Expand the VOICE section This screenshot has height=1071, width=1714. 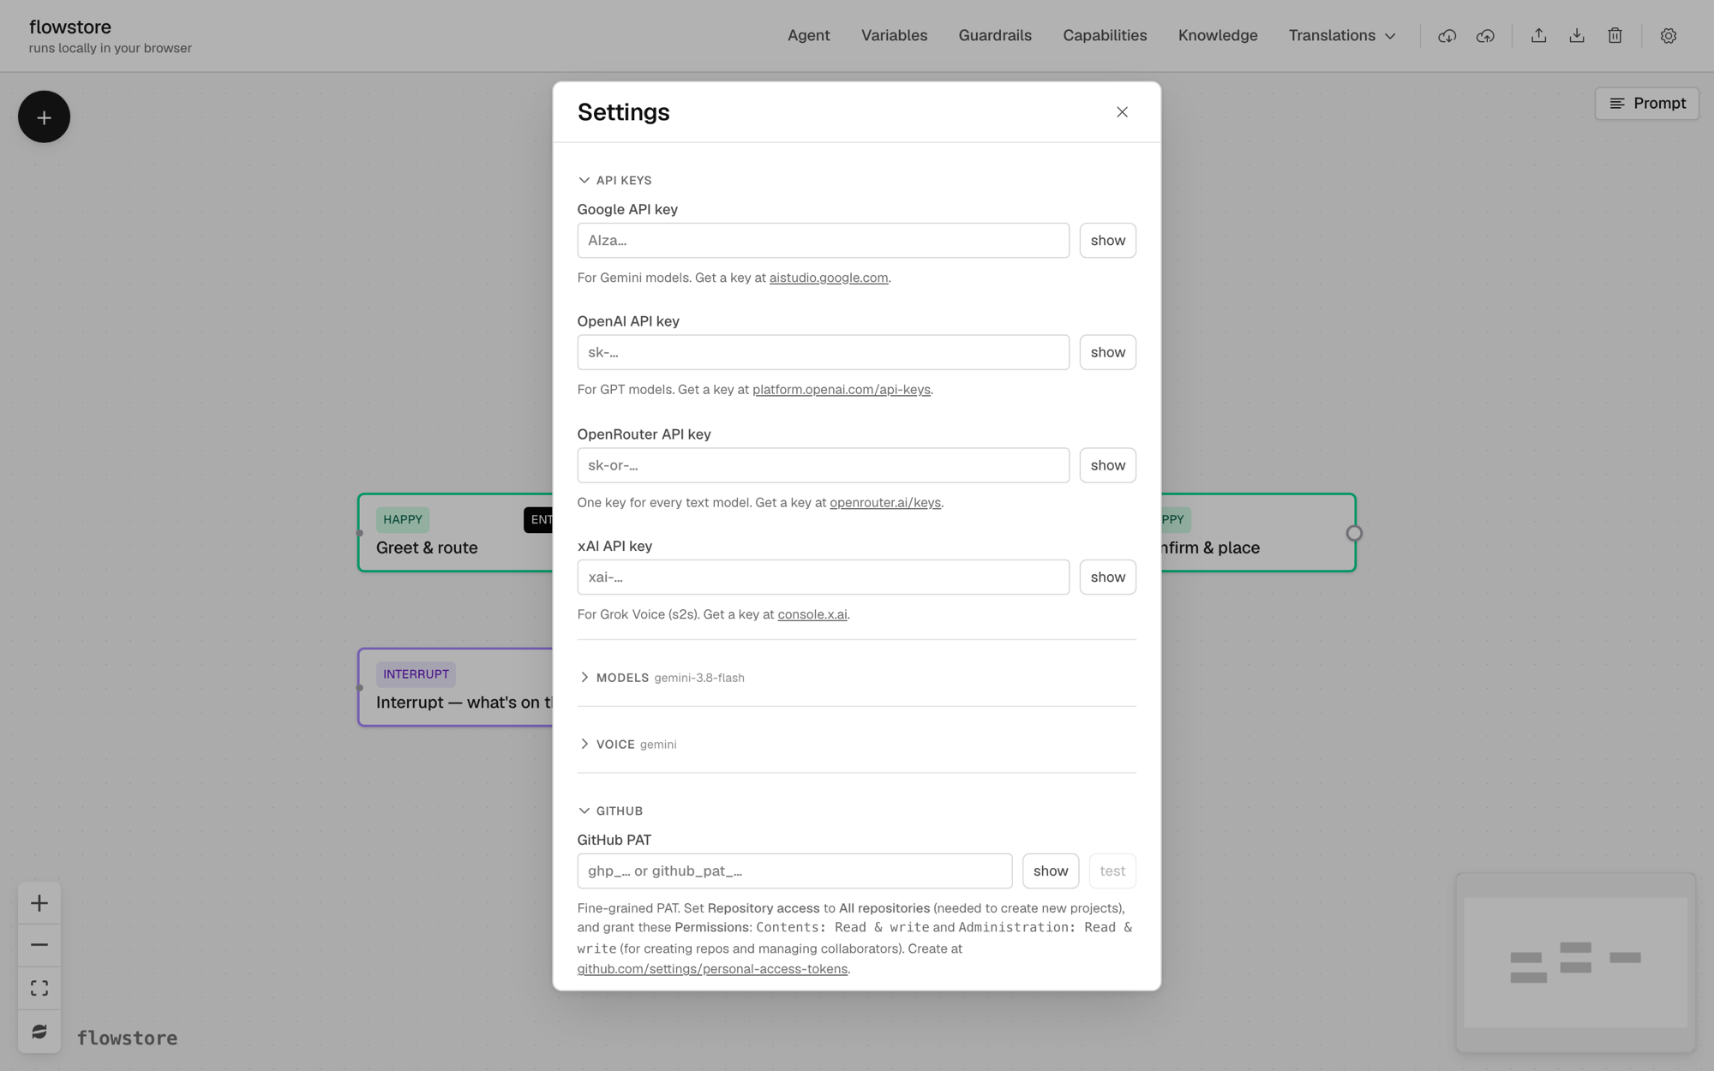click(608, 745)
